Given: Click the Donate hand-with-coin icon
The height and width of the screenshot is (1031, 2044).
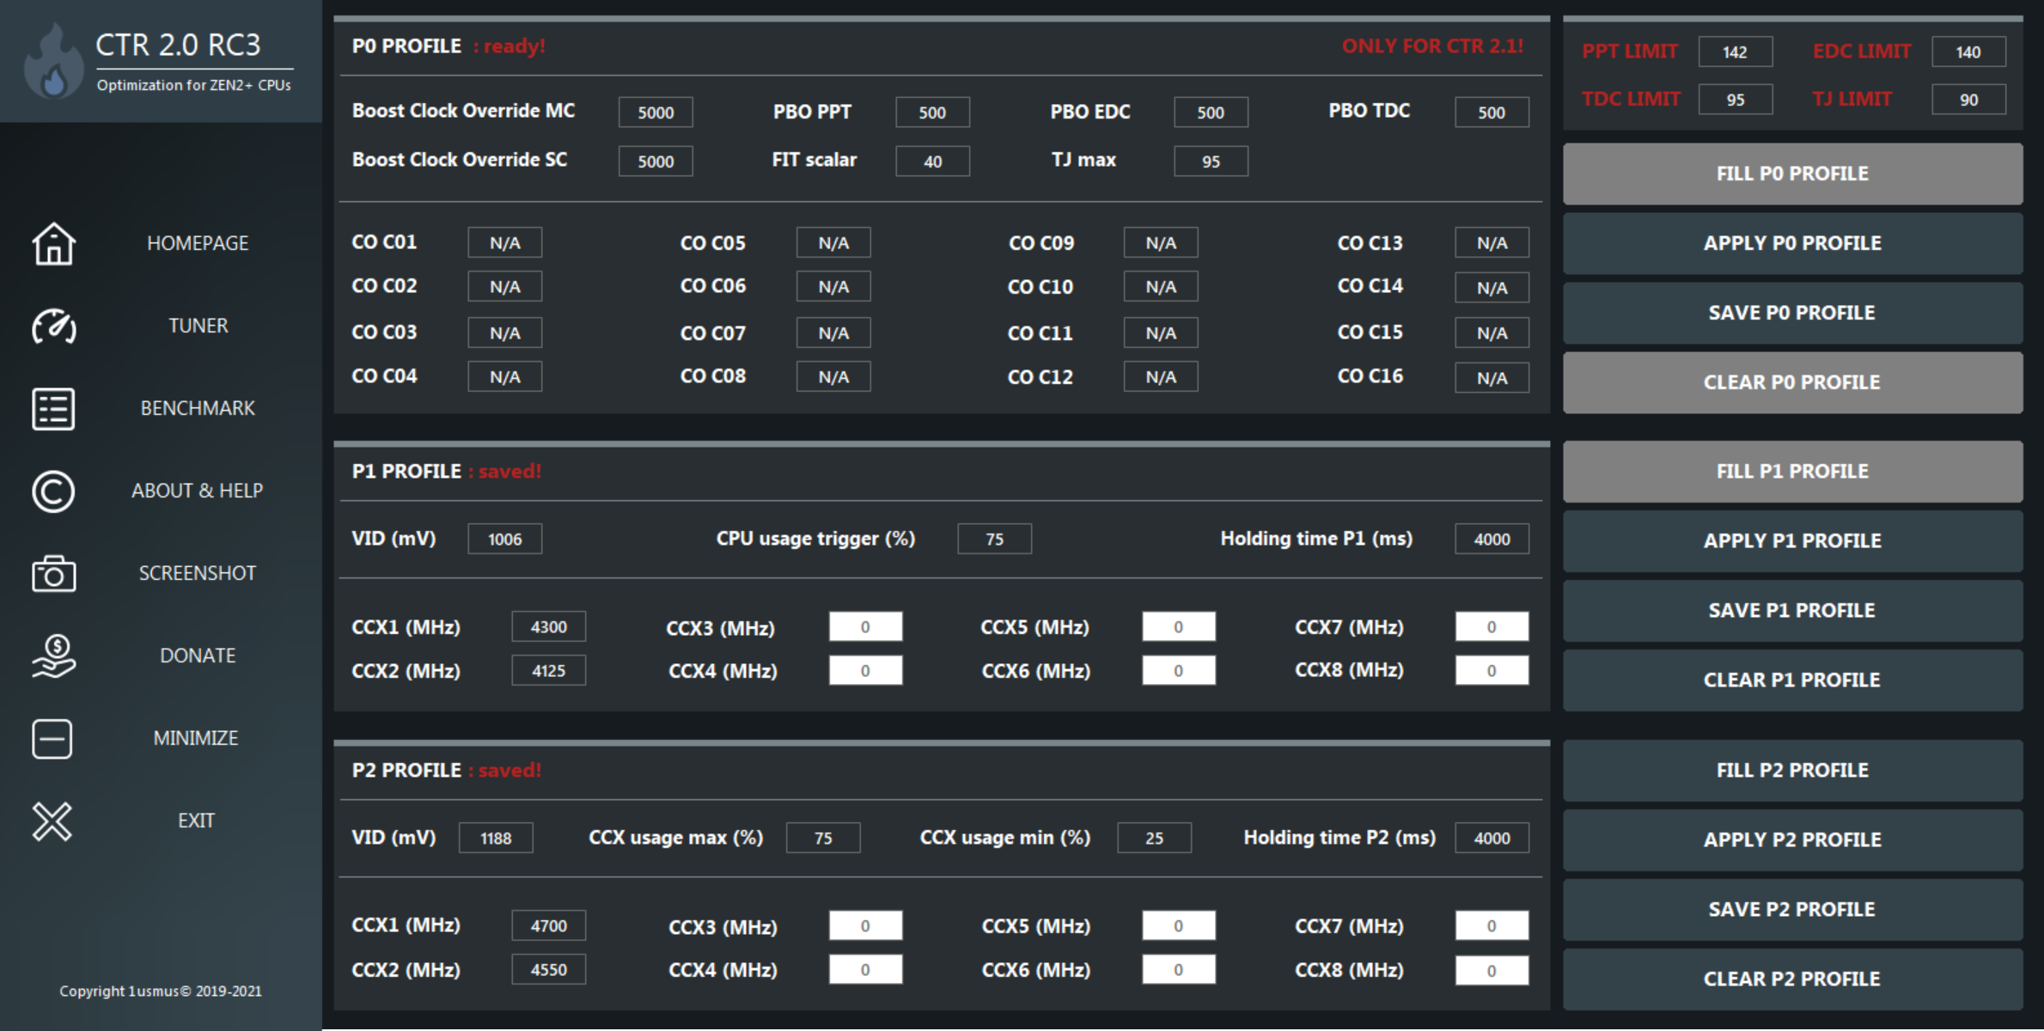Looking at the screenshot, I should [53, 656].
